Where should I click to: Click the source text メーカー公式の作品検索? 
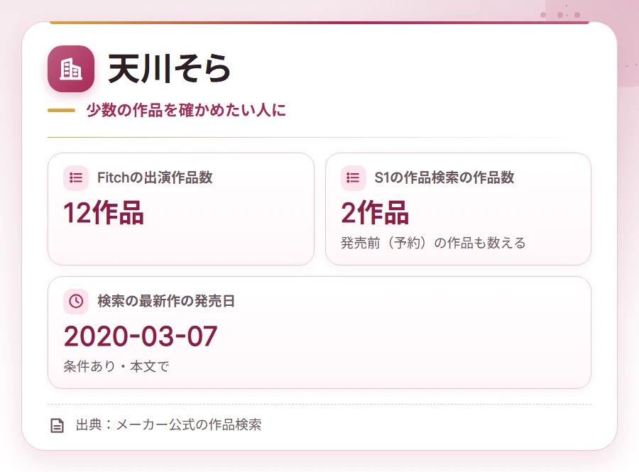189,424
